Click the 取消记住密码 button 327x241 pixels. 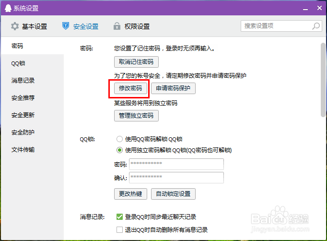pyautogui.click(x=136, y=62)
